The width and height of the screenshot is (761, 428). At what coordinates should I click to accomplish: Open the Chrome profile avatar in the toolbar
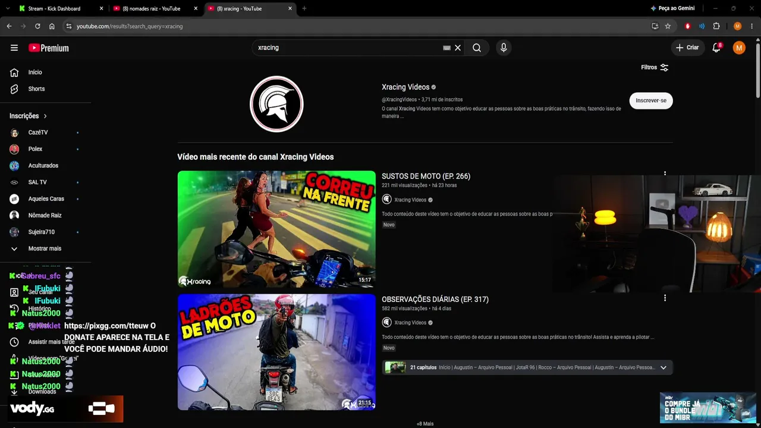click(738, 26)
